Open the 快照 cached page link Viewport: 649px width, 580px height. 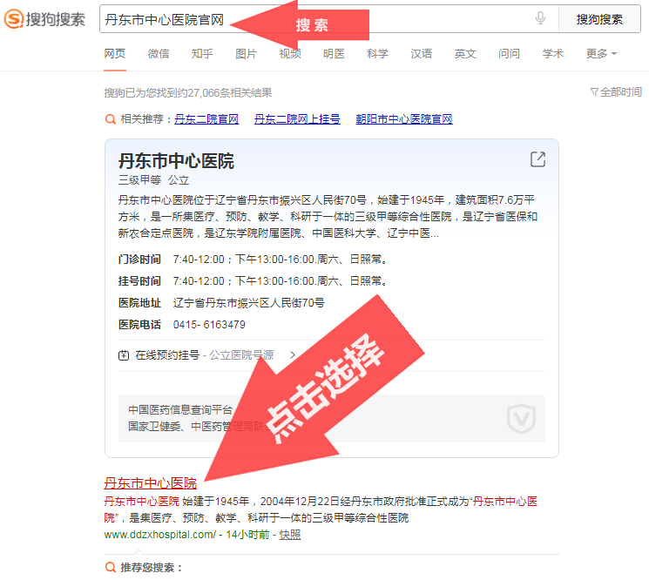(x=290, y=535)
